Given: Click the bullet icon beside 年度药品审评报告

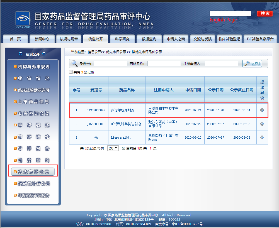Looking at the screenshot, I should (x=15, y=195).
